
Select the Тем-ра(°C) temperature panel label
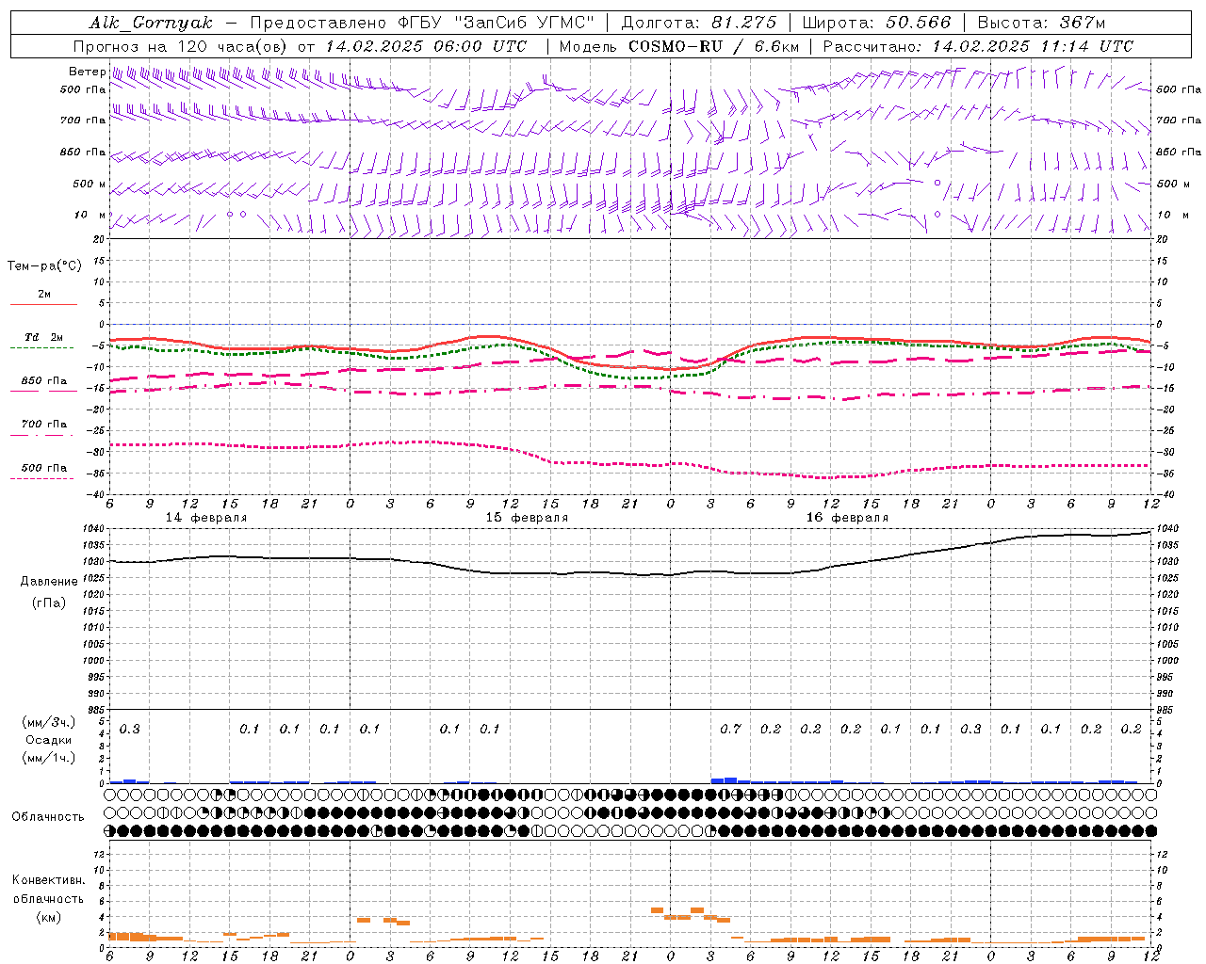point(44,266)
